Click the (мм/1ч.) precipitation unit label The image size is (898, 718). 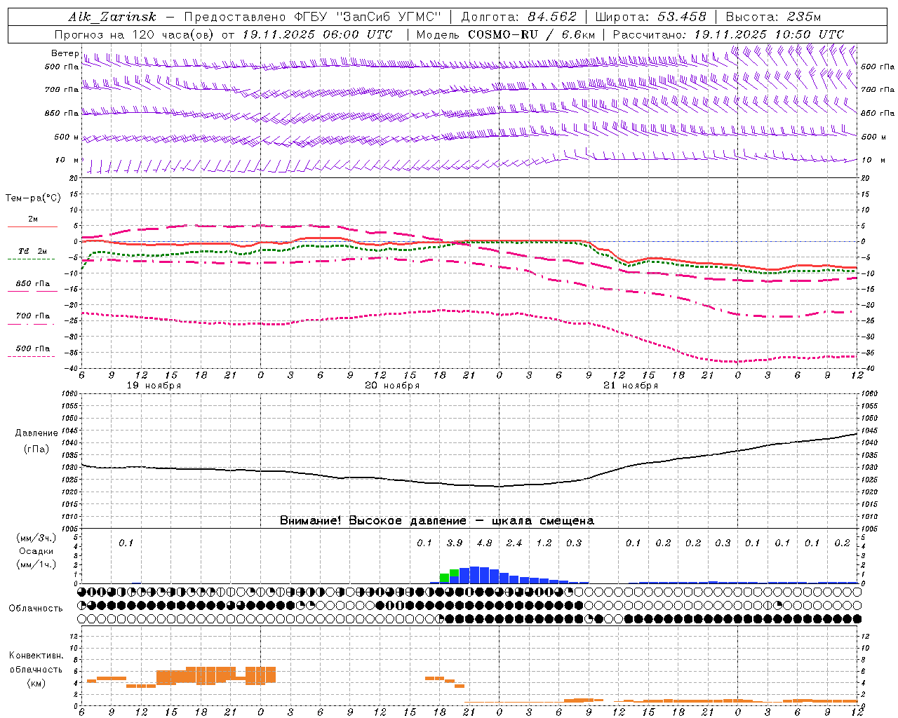[x=36, y=564]
